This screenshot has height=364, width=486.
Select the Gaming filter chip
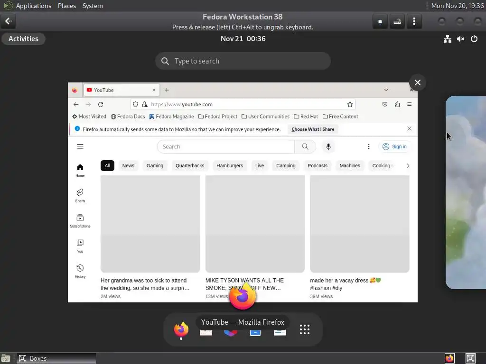click(155, 165)
